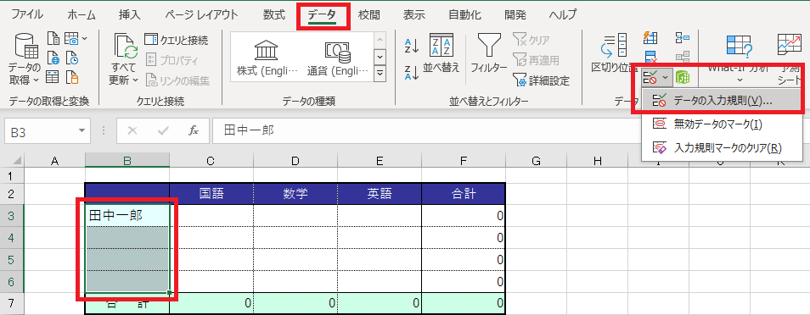This screenshot has height=315, width=810.
Task: Switch to the 挿入 tab
Action: point(129,14)
